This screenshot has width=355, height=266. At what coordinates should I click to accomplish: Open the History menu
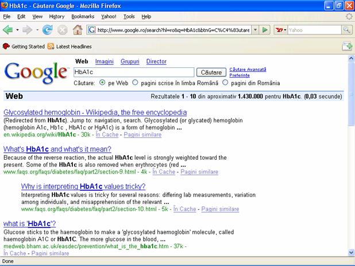(57, 17)
